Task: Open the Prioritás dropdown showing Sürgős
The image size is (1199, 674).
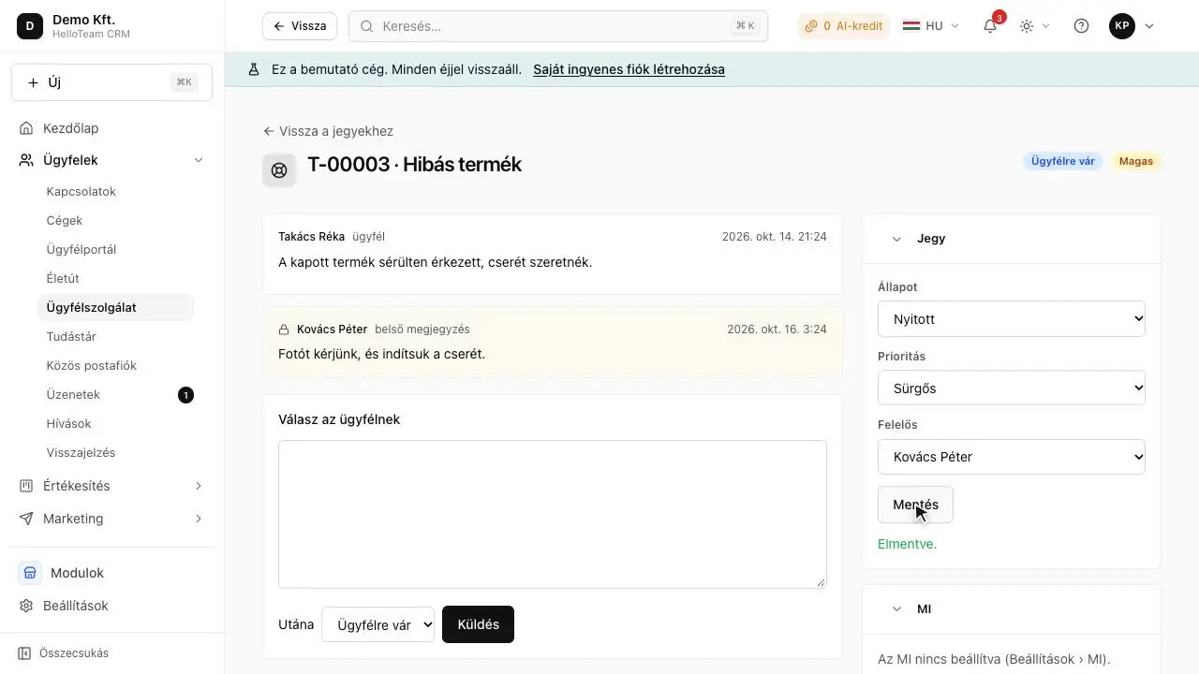Action: [1012, 388]
